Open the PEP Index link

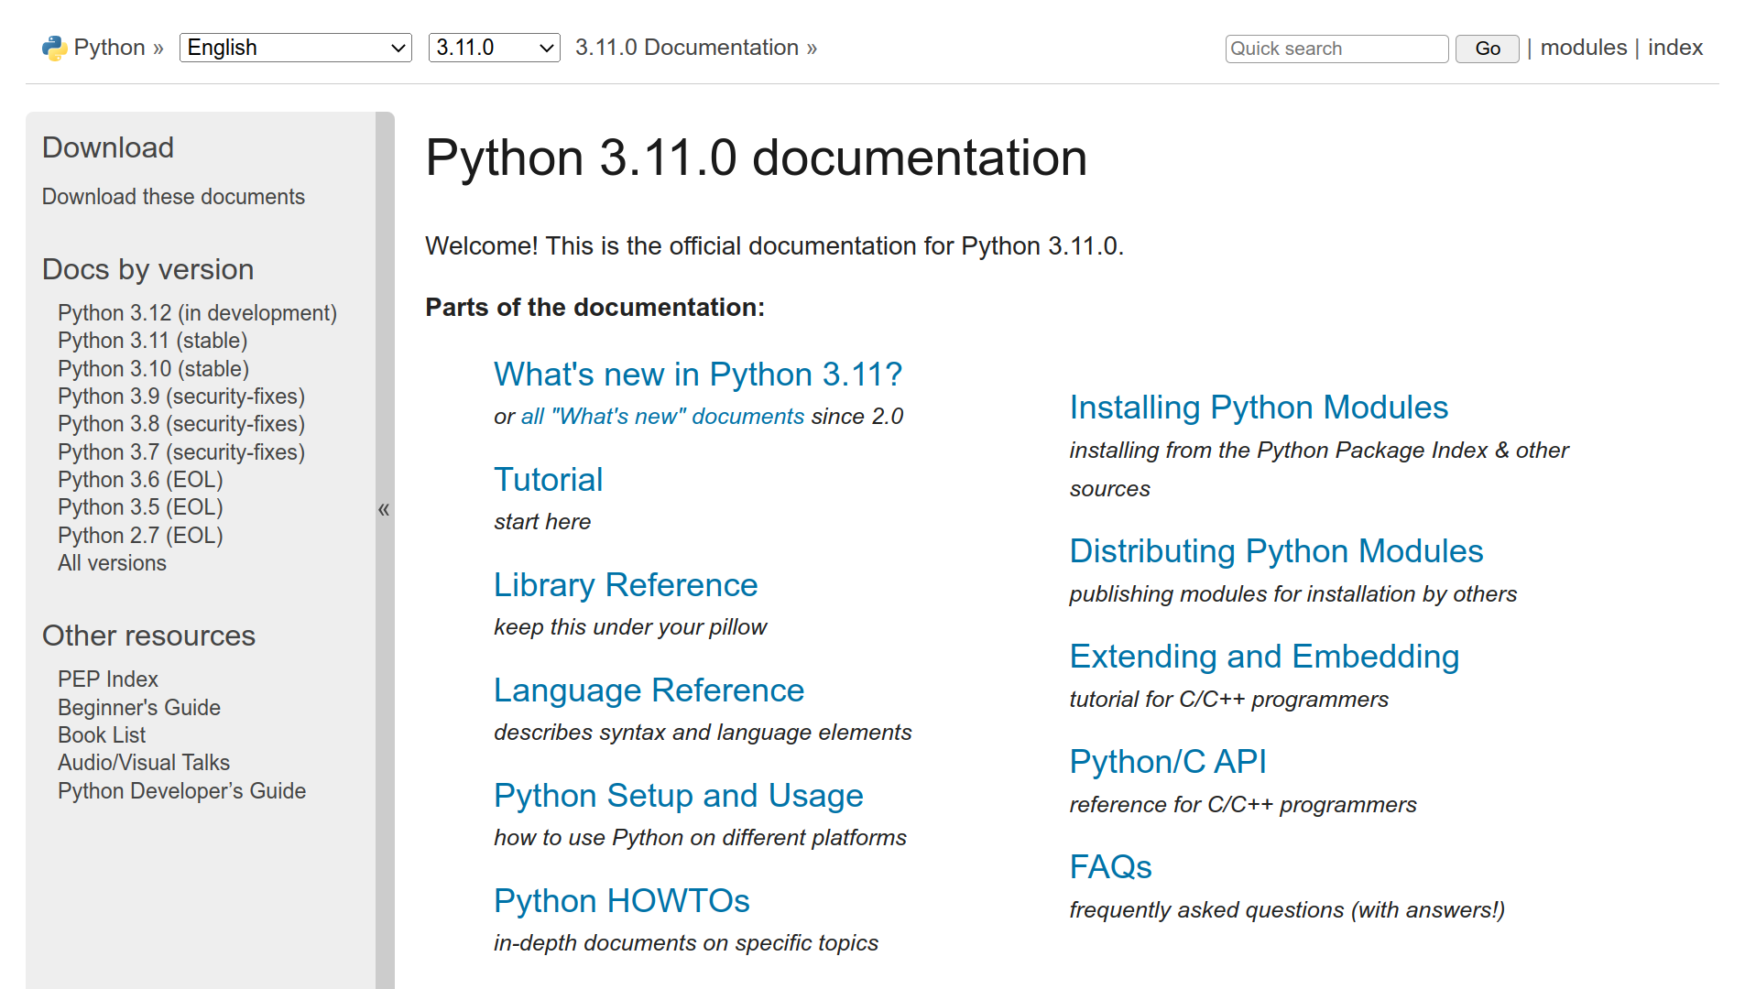[x=108, y=679]
